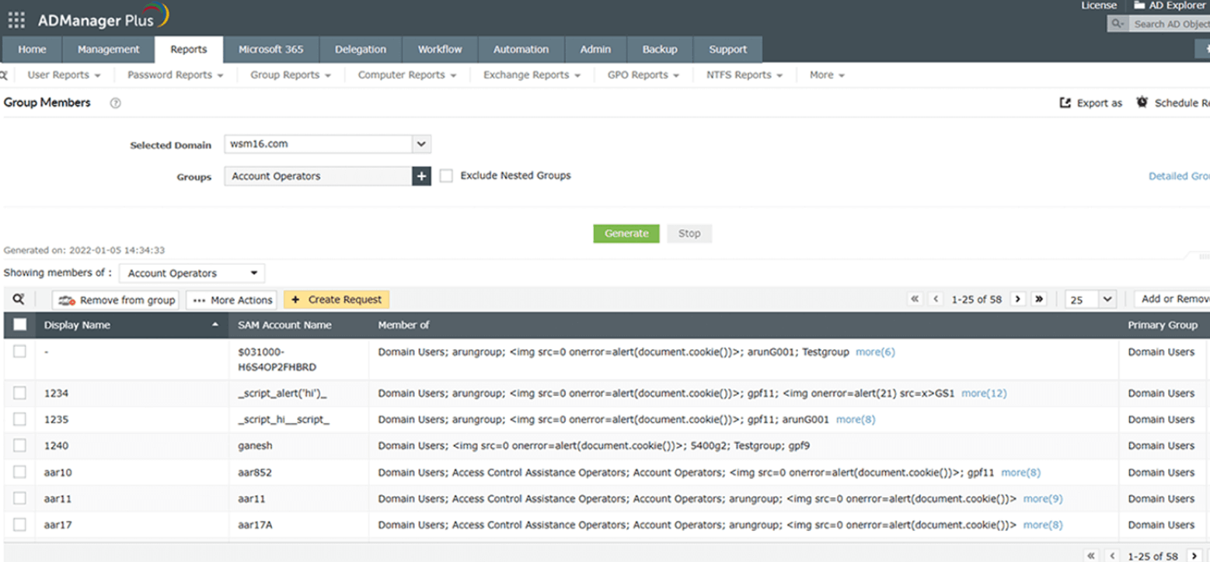Focus the Search AD Objects field

point(1170,24)
